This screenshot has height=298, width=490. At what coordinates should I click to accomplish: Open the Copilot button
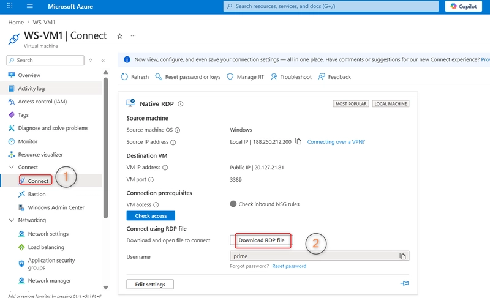464,6
